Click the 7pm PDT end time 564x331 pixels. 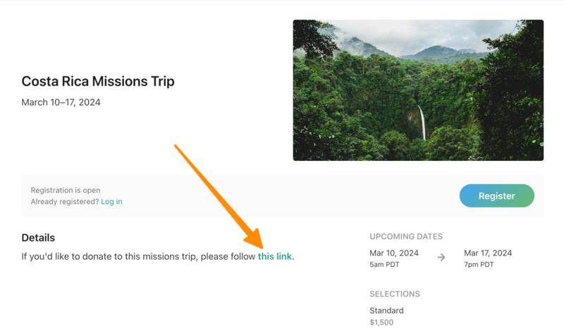pyautogui.click(x=479, y=265)
